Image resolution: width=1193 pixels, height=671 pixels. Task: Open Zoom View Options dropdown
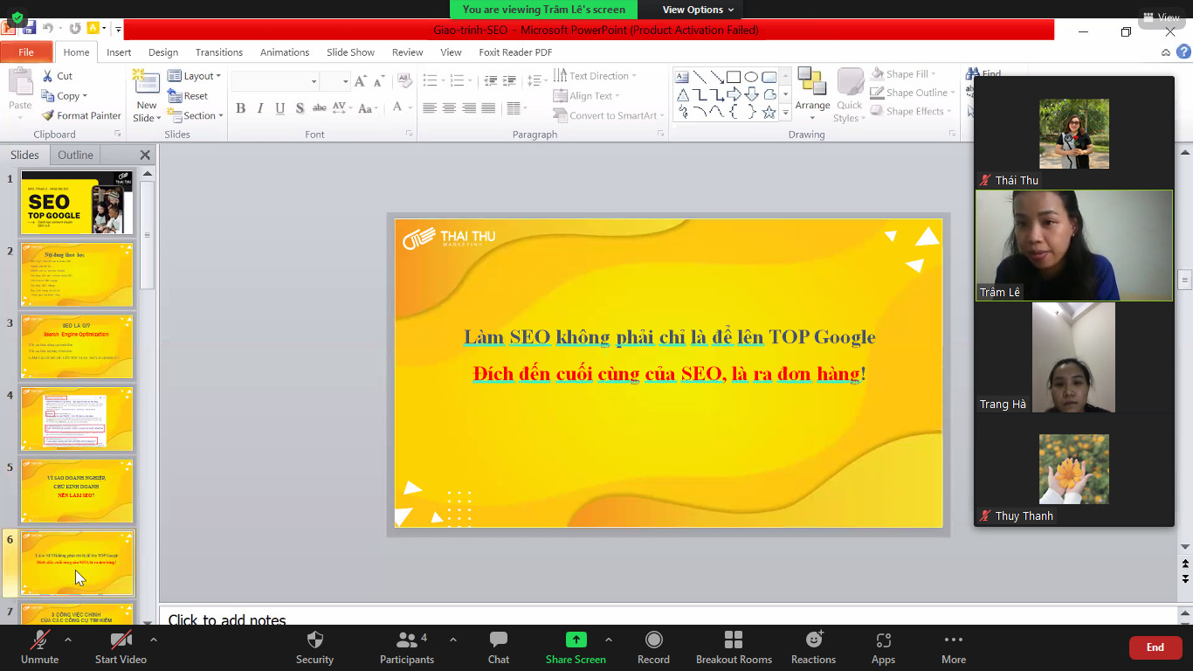[698, 10]
